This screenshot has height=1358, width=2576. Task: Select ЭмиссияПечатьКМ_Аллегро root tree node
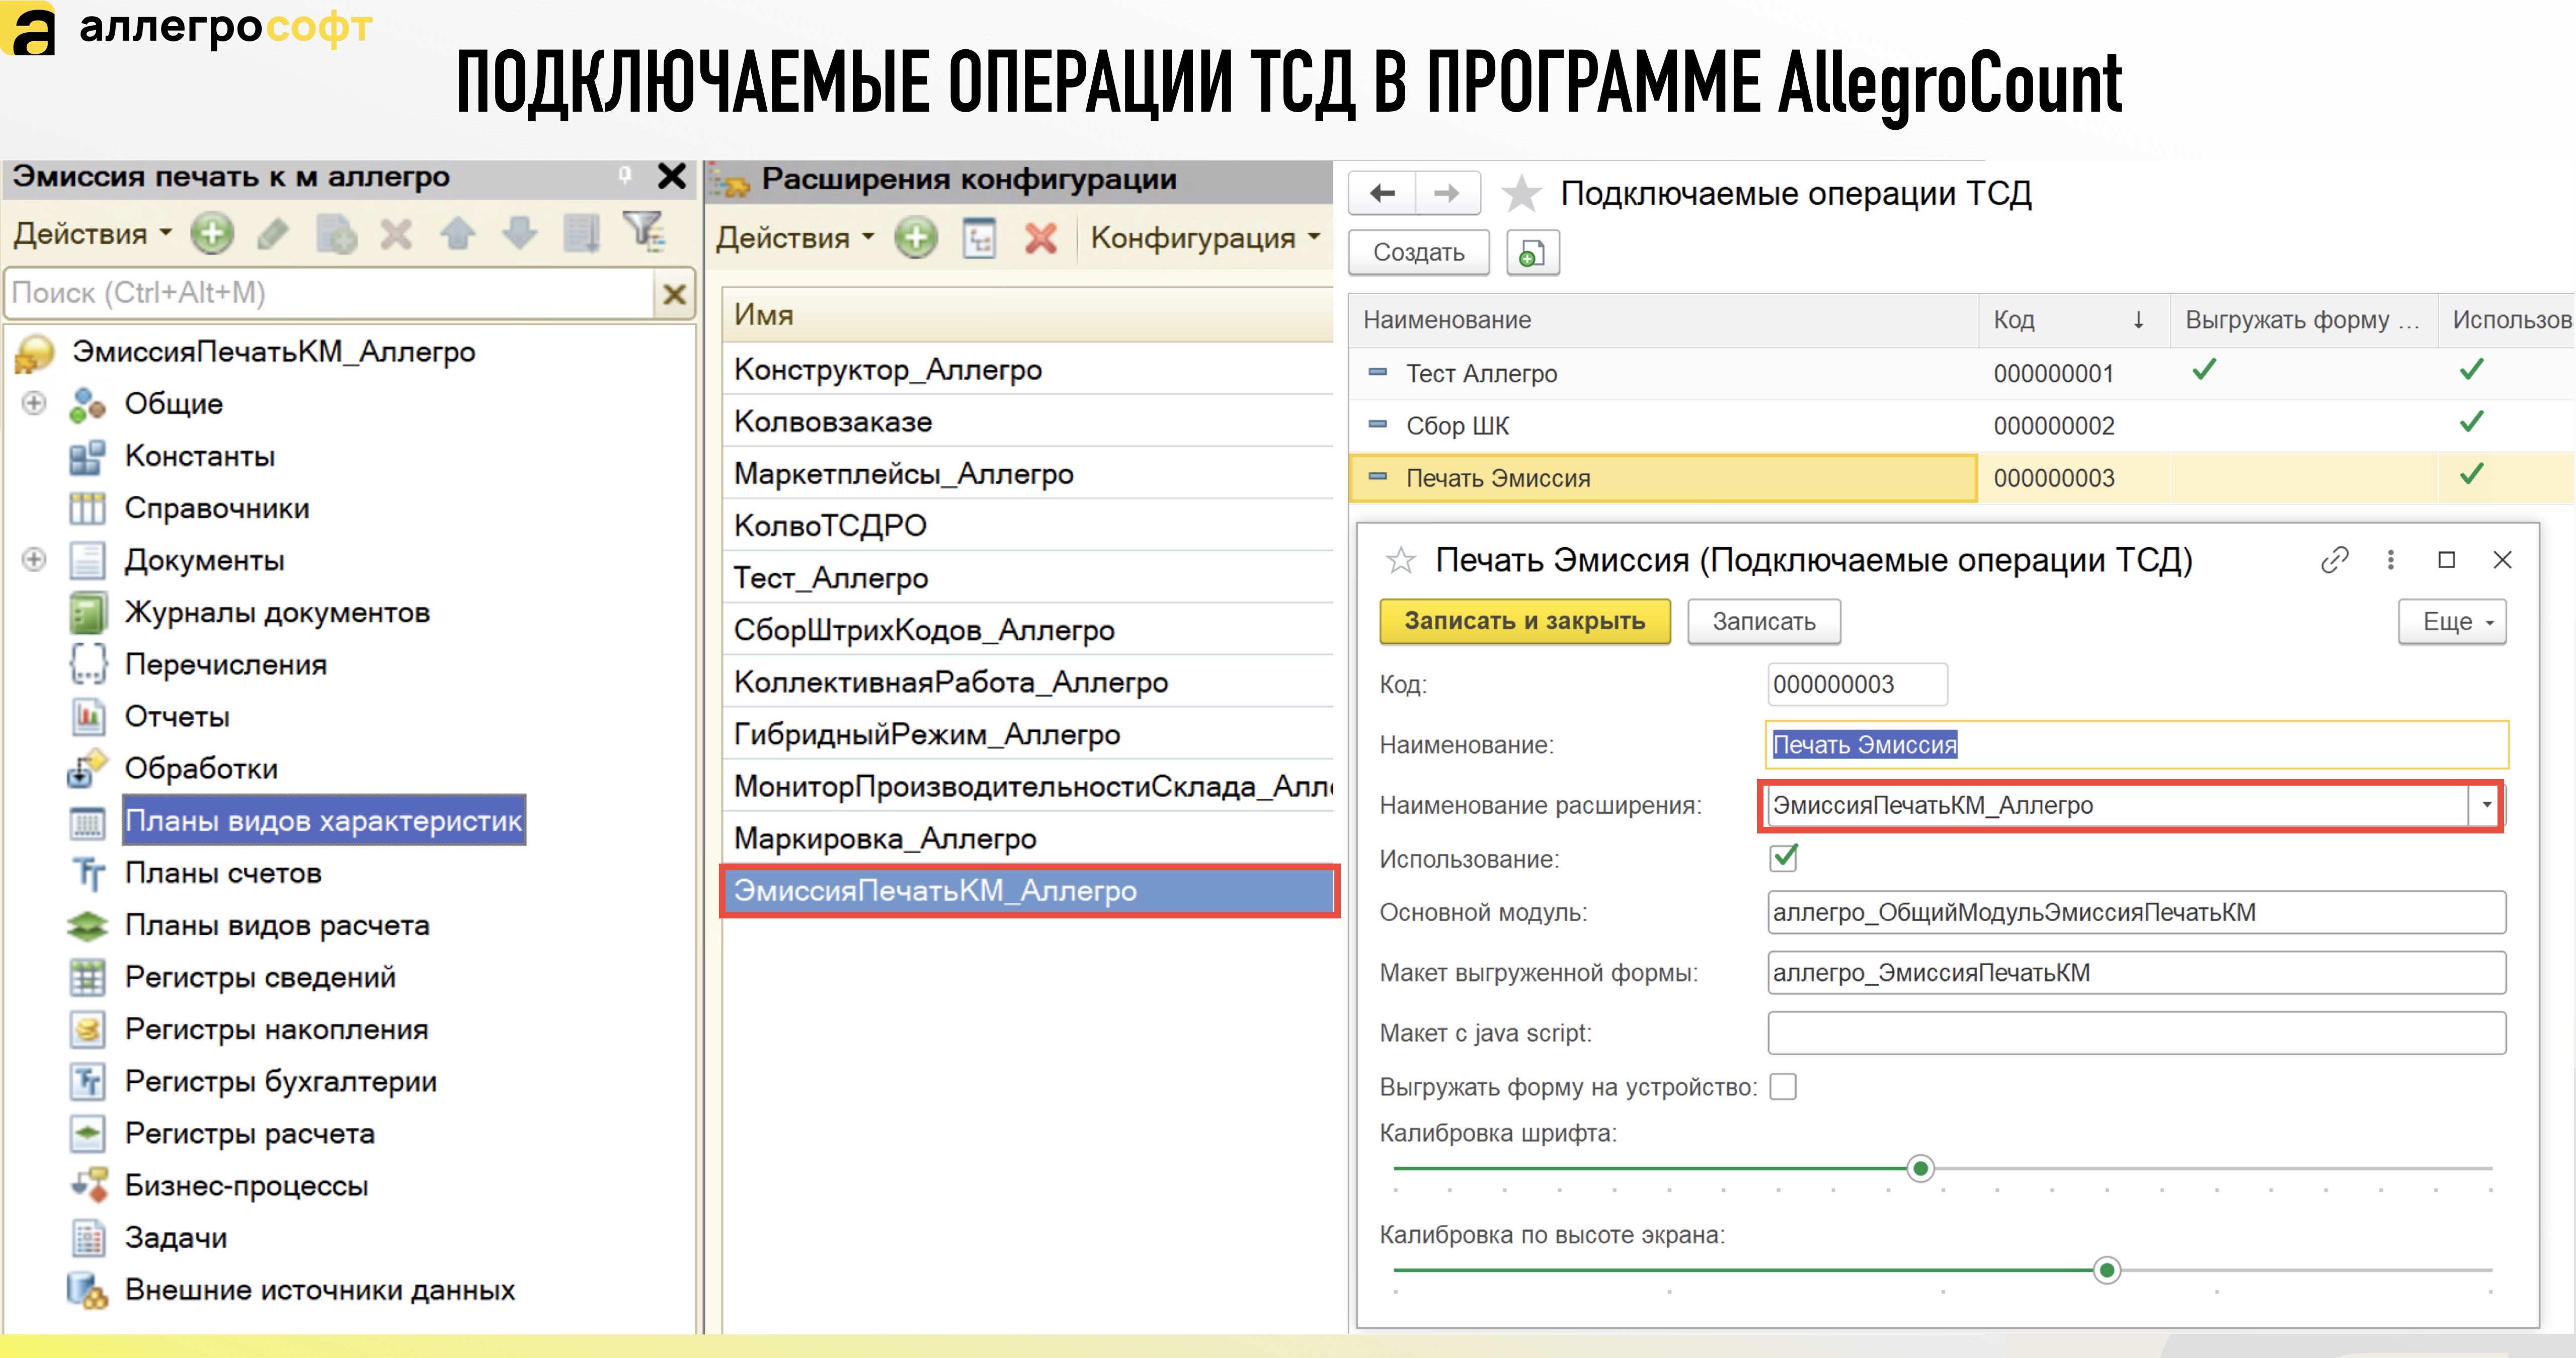click(273, 352)
